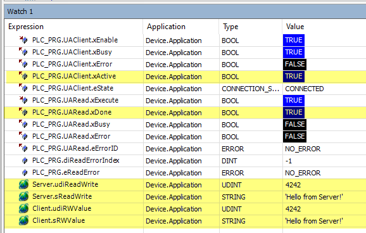The width and height of the screenshot is (366, 233).
Task: Click the variable icon beside PLC_PRG.UARead.xError
Action: point(23,136)
